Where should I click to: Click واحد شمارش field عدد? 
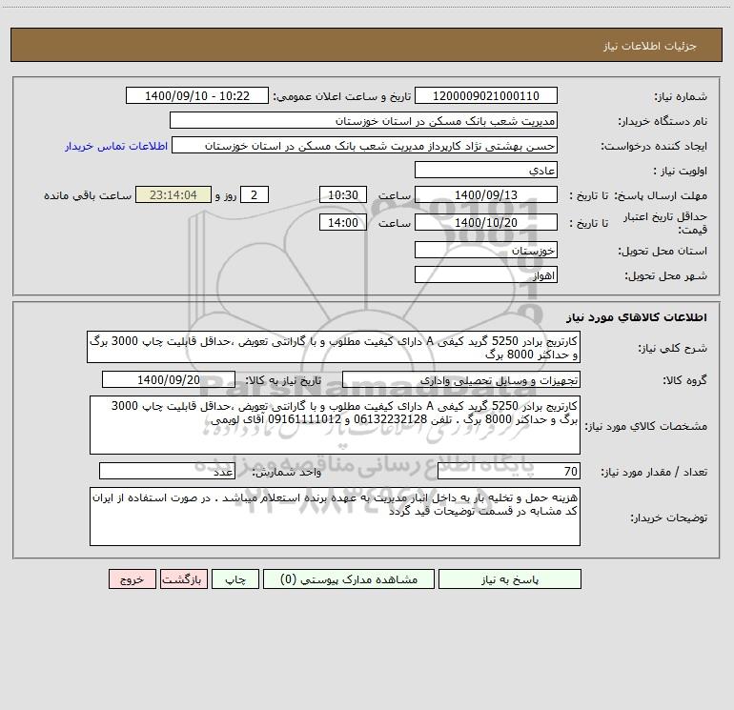click(x=167, y=471)
